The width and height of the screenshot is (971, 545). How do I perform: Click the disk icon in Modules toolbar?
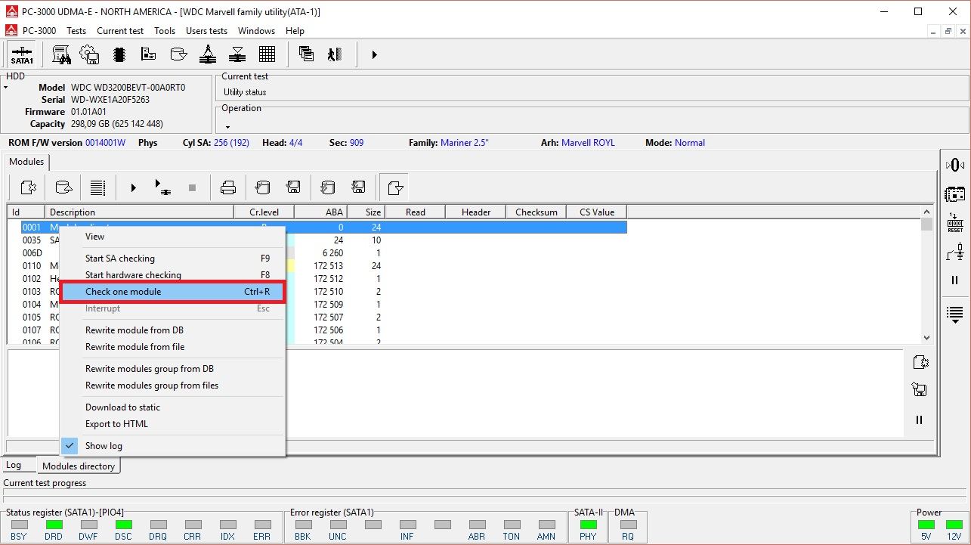tap(64, 187)
